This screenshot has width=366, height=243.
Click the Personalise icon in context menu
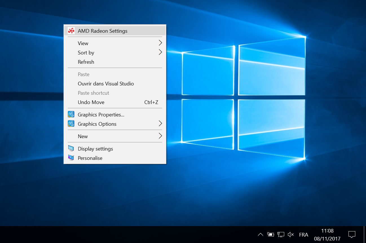[71, 158]
